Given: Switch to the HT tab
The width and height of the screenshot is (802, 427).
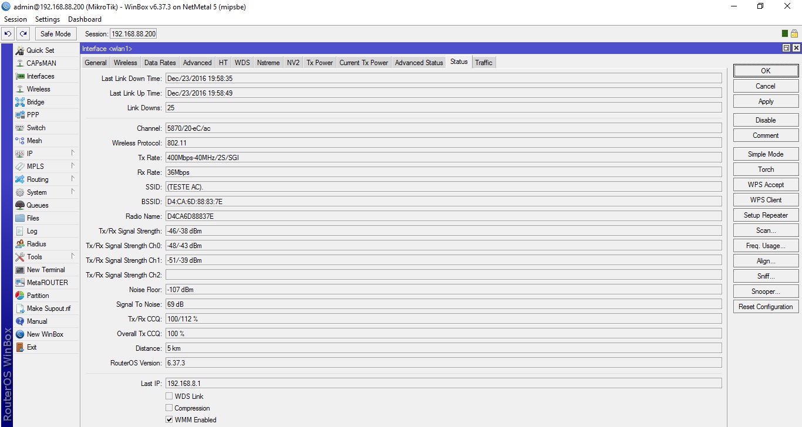Looking at the screenshot, I should click(223, 63).
